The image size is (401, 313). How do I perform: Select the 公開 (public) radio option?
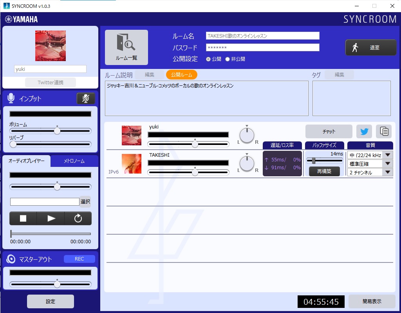pos(208,59)
